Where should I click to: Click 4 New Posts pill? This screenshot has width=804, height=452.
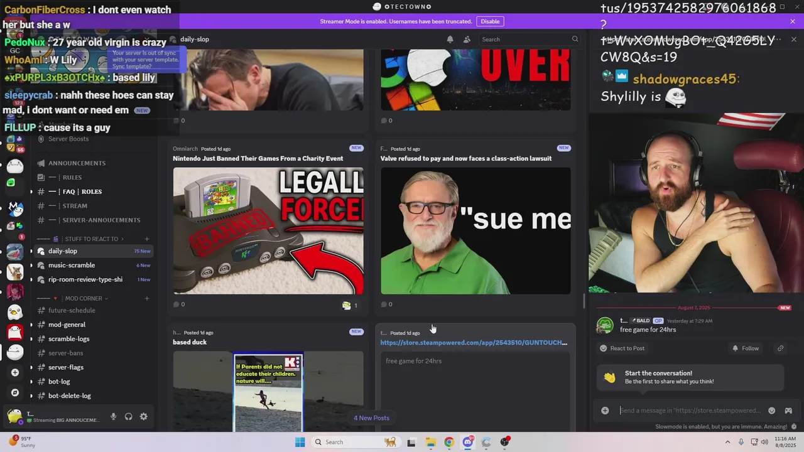coord(371,417)
